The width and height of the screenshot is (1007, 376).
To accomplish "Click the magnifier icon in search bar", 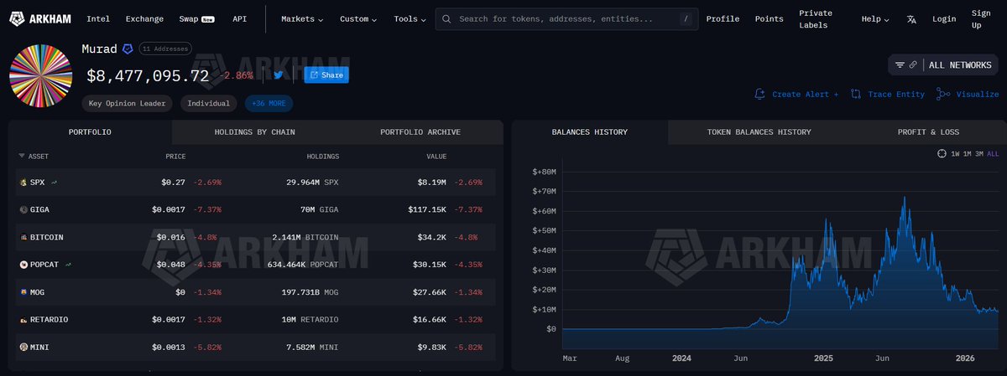I will click(448, 18).
